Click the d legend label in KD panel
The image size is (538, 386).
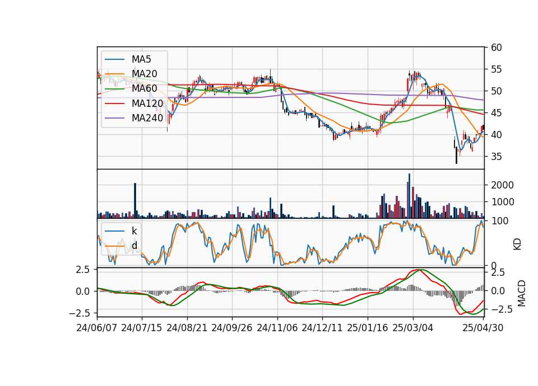tap(134, 245)
